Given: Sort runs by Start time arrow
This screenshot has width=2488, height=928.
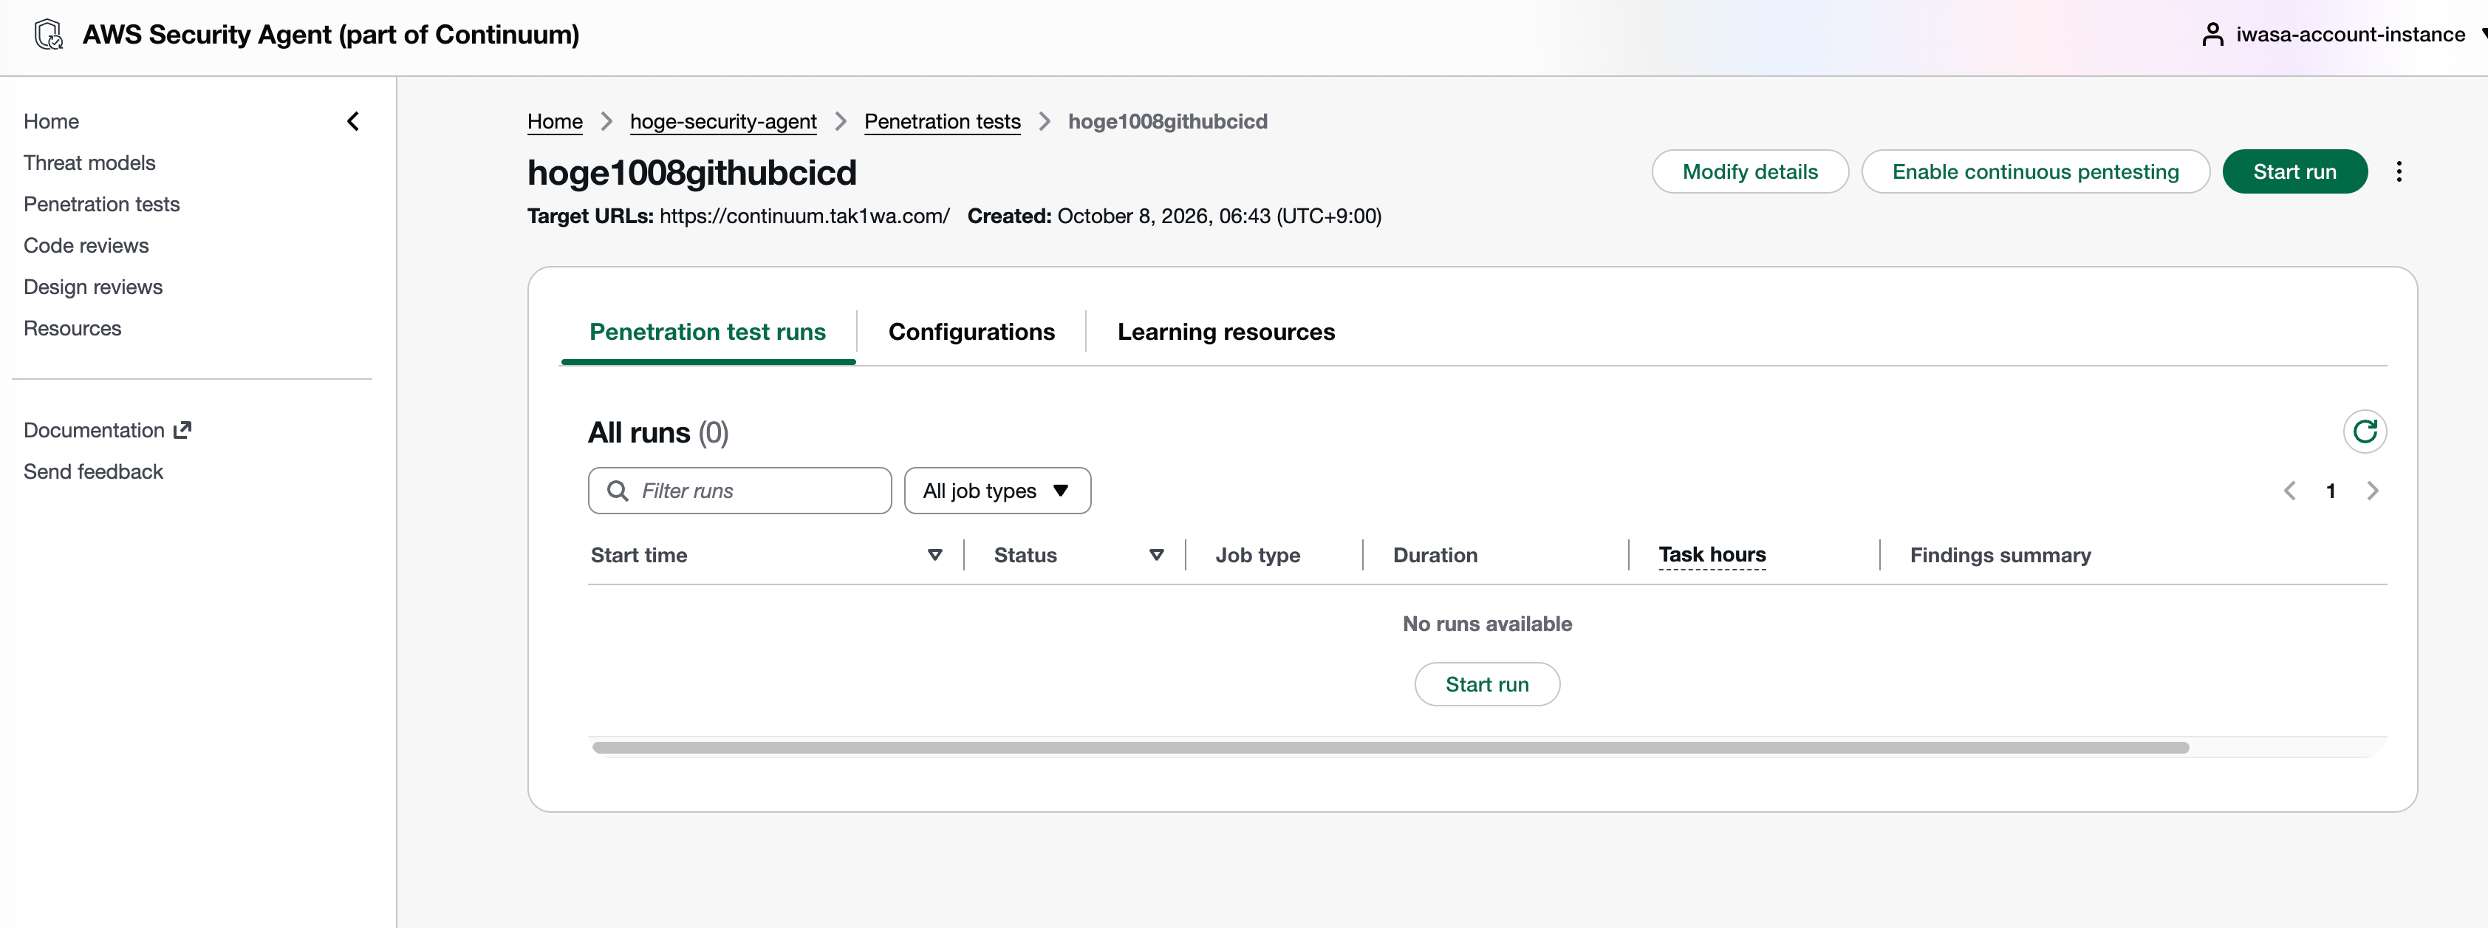Looking at the screenshot, I should (x=934, y=556).
